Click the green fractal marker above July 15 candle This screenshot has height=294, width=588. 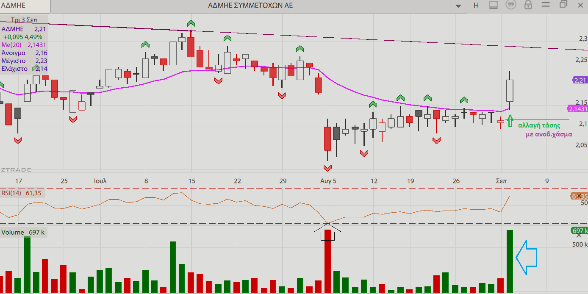click(x=191, y=23)
